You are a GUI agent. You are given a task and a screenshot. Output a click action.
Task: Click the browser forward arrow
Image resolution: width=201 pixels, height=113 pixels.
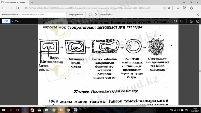point(10,8)
